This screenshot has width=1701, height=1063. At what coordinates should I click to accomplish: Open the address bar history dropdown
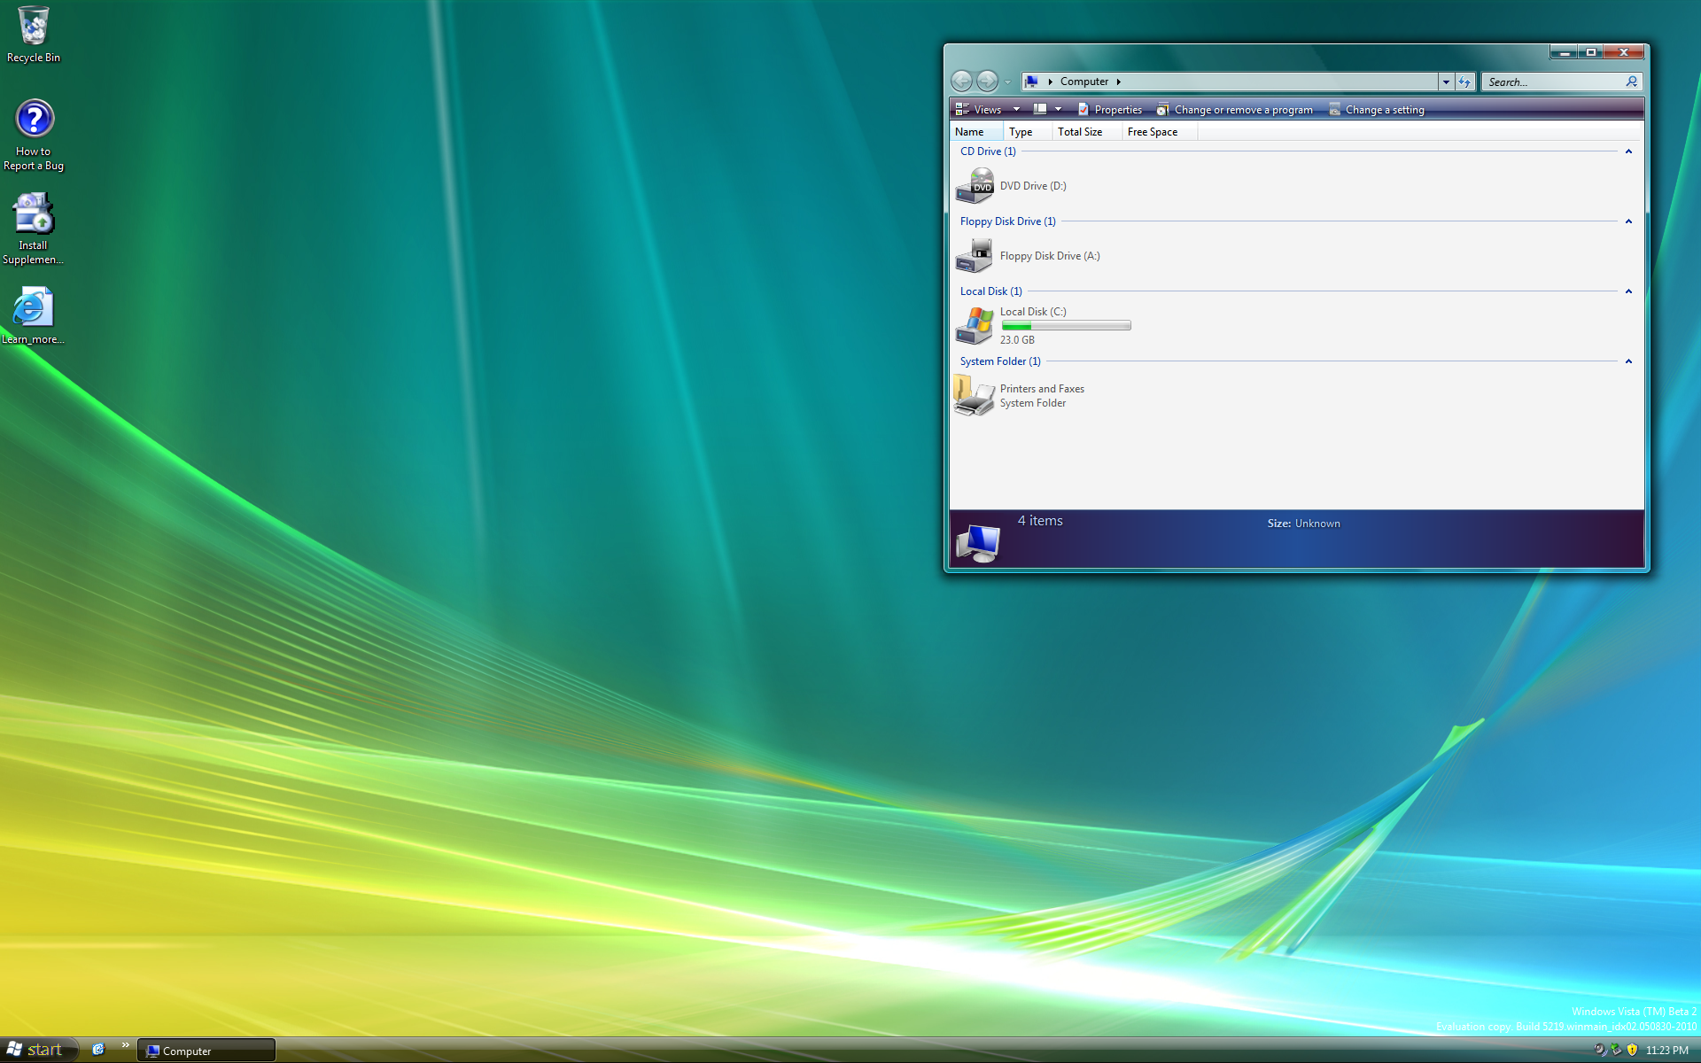1446,81
